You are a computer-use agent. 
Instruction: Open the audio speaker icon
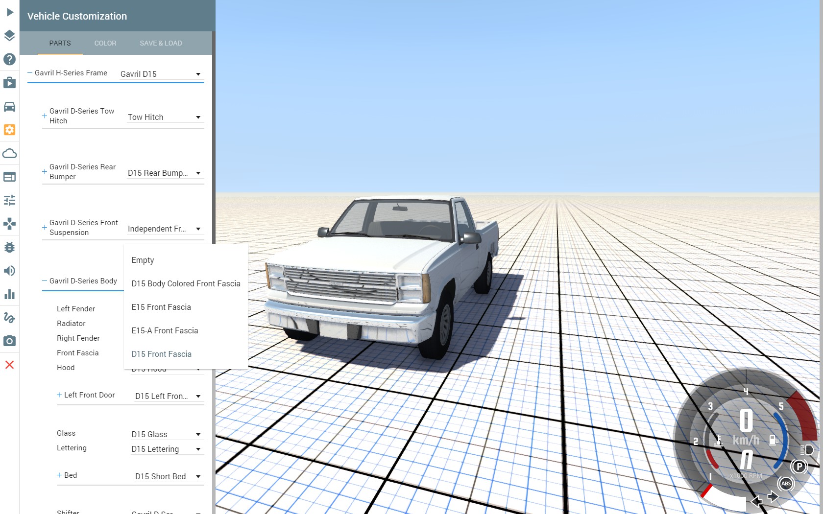9,271
